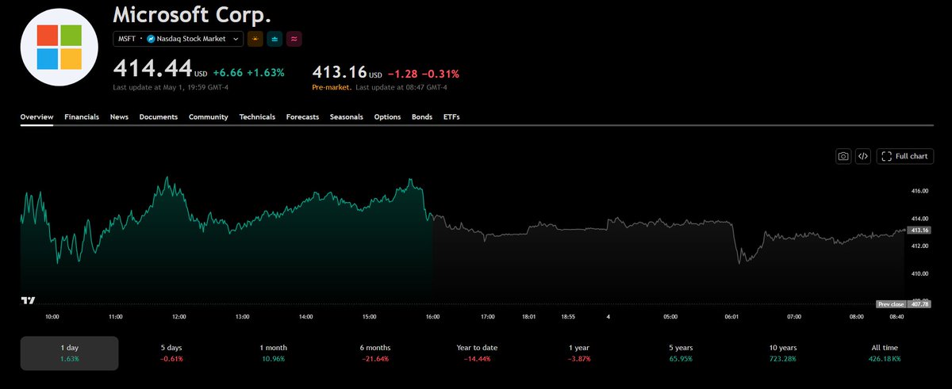View the Seasonals tab
Viewport: 952px width, 389px height.
pyautogui.click(x=346, y=116)
